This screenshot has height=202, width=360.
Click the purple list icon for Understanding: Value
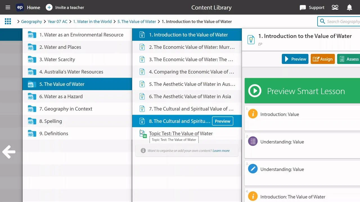pyautogui.click(x=253, y=141)
